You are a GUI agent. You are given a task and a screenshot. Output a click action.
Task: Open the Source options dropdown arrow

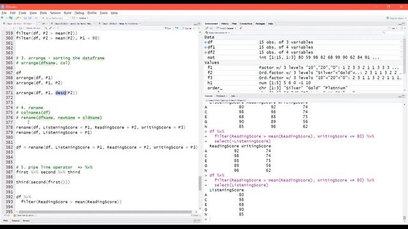tap(194, 28)
